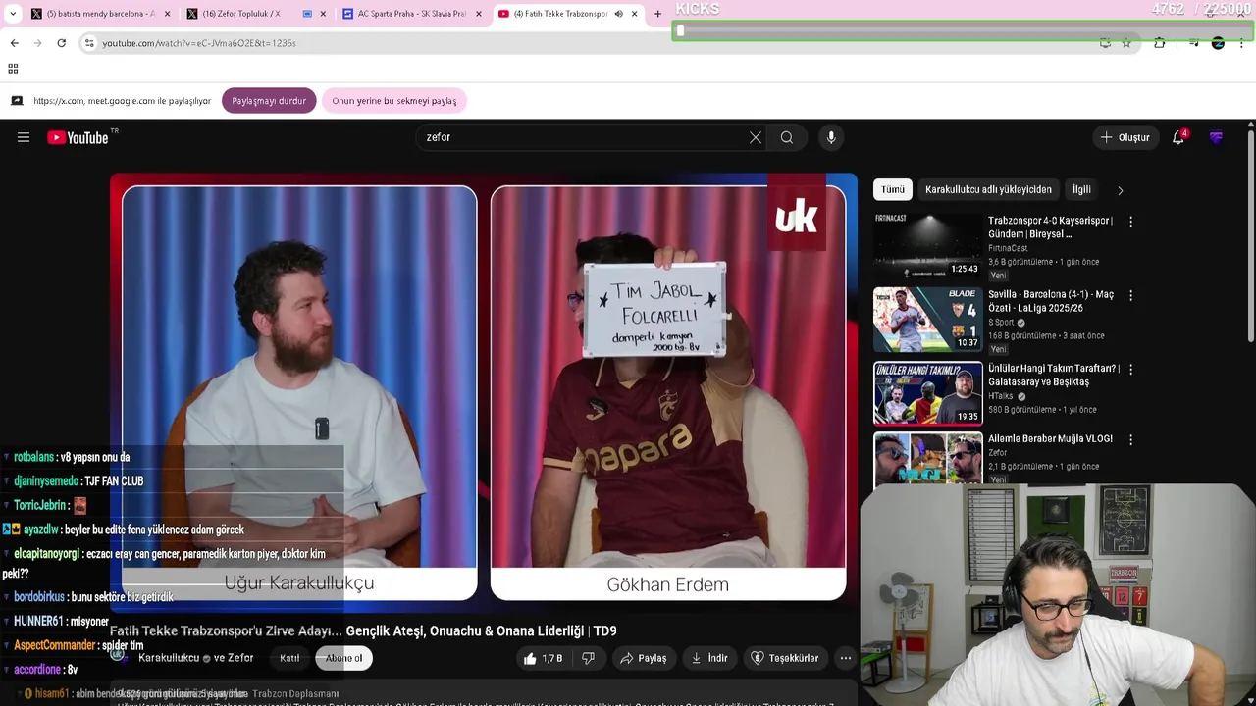The image size is (1256, 706).
Task: Select the Tümü filter chip
Action: click(x=892, y=189)
